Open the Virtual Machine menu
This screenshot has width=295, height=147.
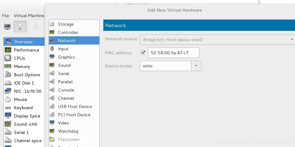[x=29, y=16]
